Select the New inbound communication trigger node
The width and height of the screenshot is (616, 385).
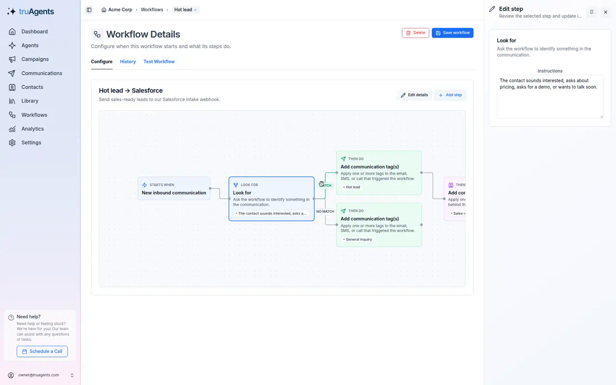pos(174,189)
